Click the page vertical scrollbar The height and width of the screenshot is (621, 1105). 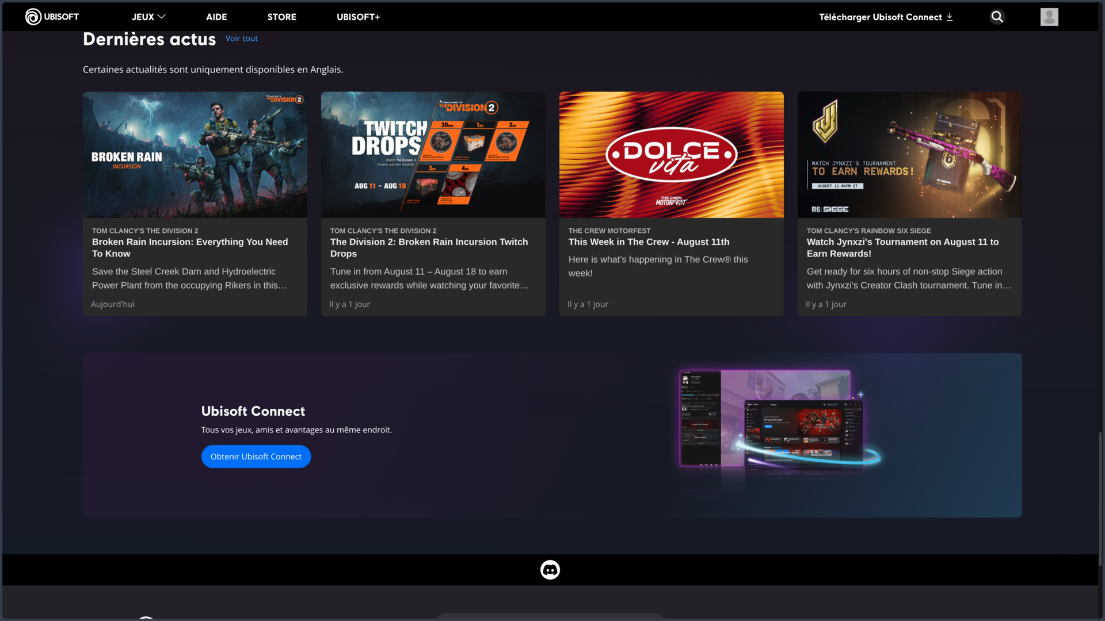click(x=1101, y=498)
